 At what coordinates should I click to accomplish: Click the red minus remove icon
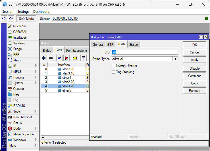click(x=51, y=58)
